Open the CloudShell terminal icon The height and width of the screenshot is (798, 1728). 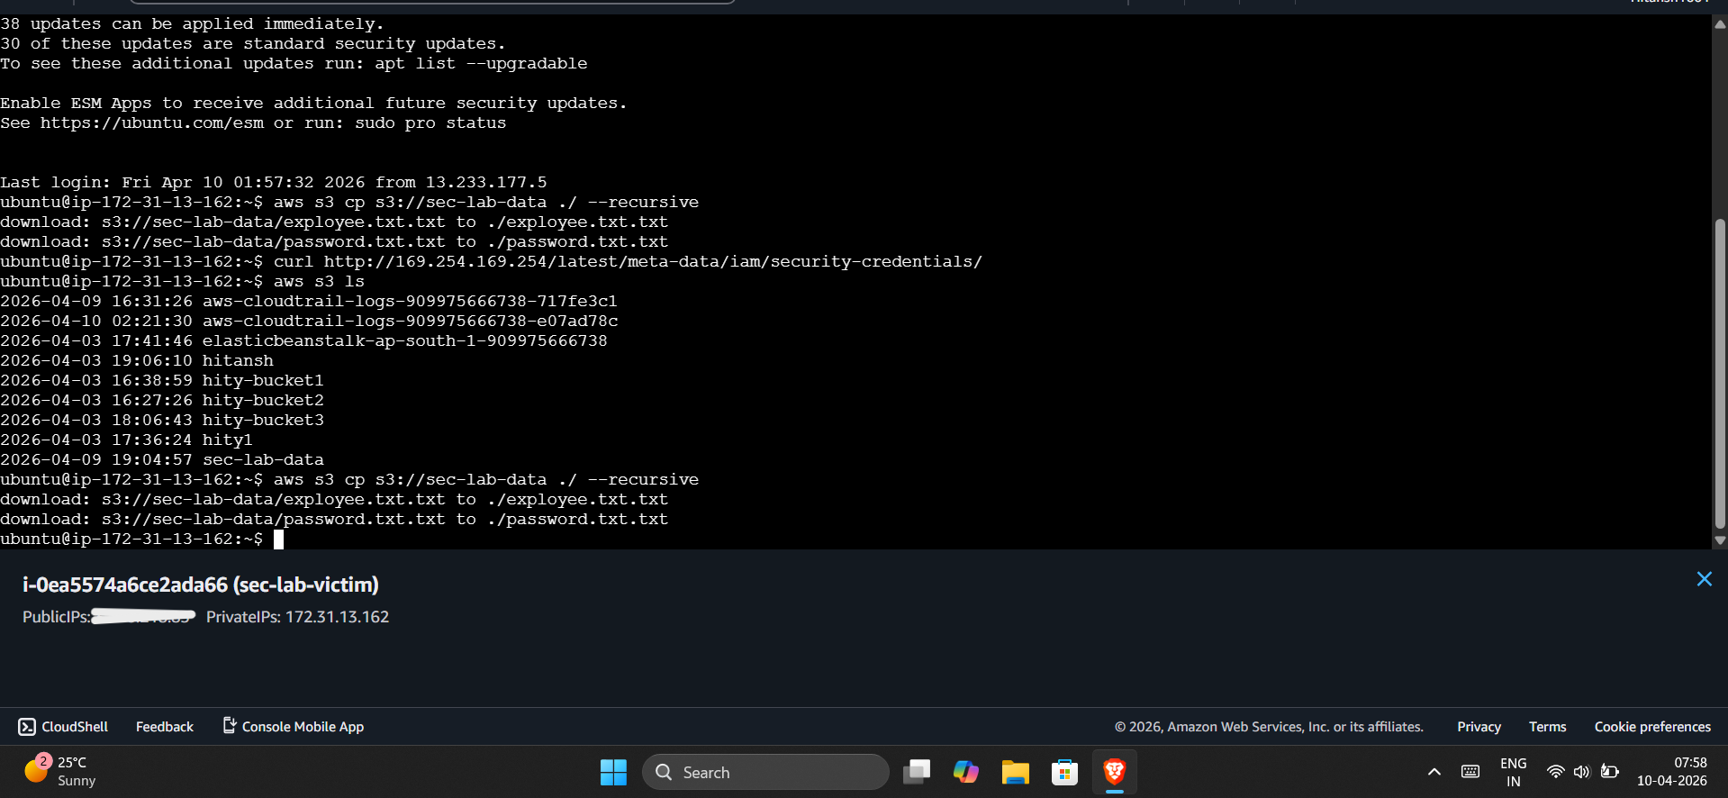point(27,727)
